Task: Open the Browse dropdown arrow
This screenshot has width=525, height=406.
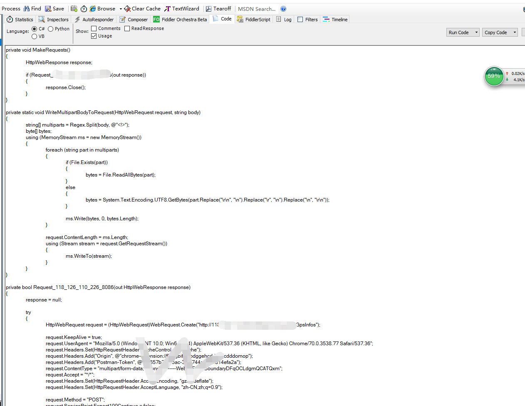Action: (121, 9)
